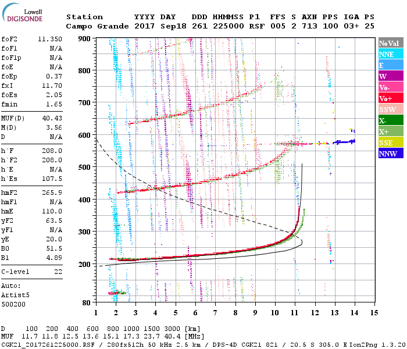Click the SSE yellow legend swatch
Screen dimensions: 407x349
[391, 143]
